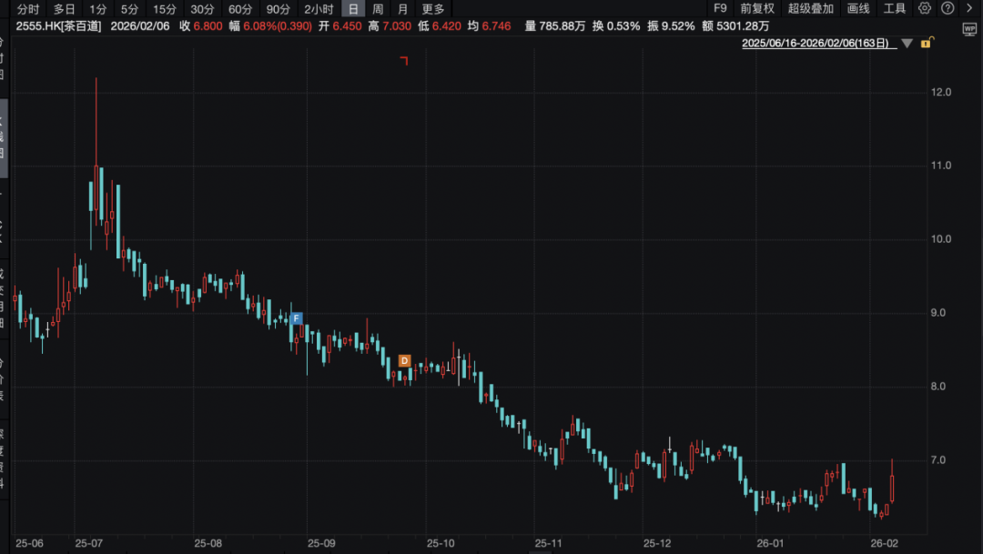
Task: Select the 1分 interval tab
Action: point(97,9)
